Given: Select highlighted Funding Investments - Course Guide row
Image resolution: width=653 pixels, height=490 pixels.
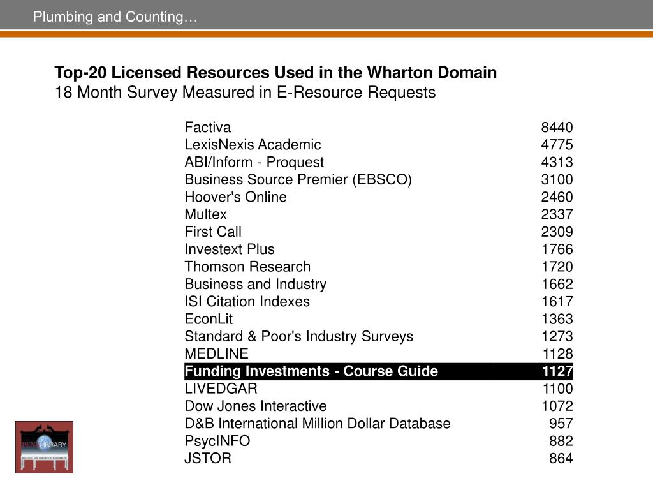Looking at the screenshot, I should pyautogui.click(x=379, y=371).
